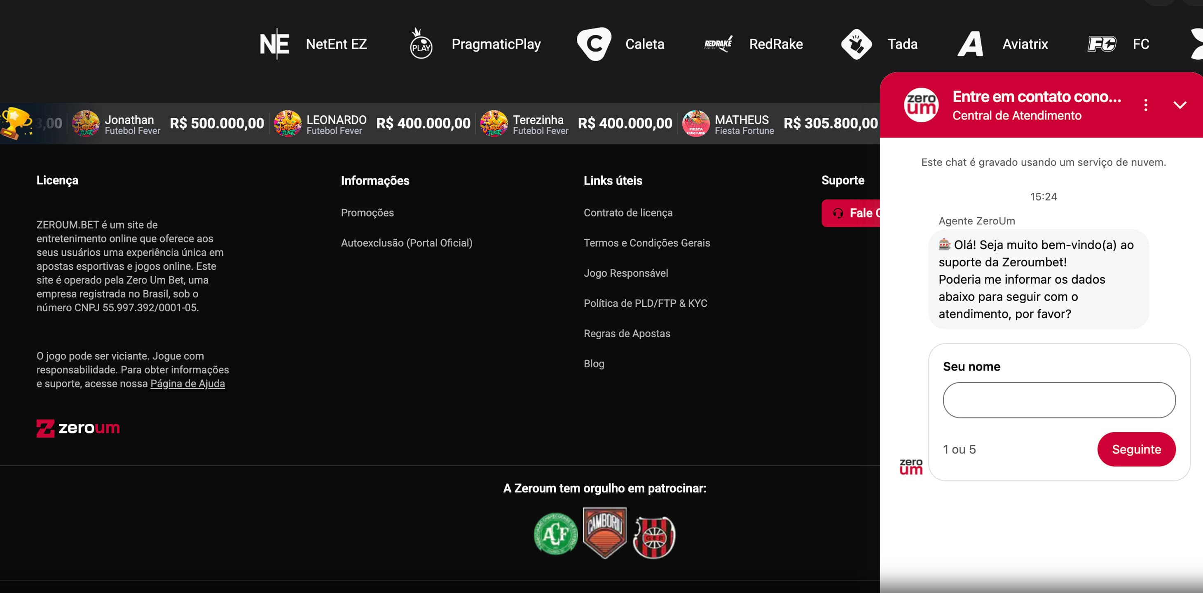Open Jonathan's Futebol Fever game thumbnail
The image size is (1203, 593).
click(x=85, y=123)
